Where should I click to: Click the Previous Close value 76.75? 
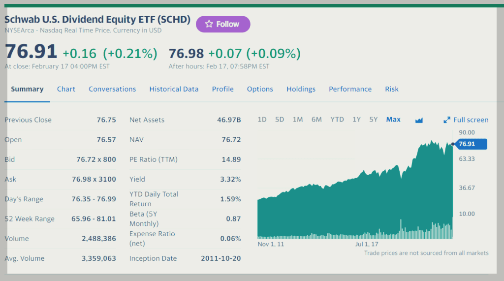(x=106, y=120)
